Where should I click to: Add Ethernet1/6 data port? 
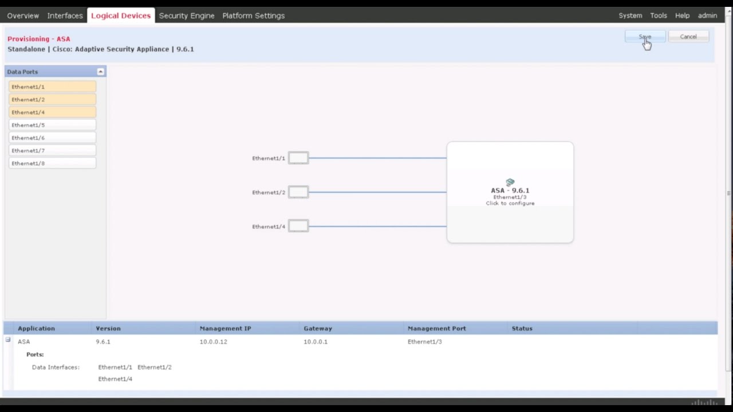pyautogui.click(x=52, y=138)
